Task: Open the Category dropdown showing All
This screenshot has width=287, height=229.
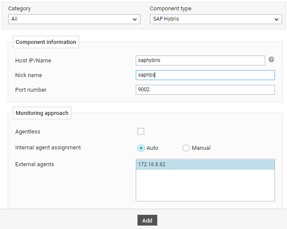Action: point(74,19)
